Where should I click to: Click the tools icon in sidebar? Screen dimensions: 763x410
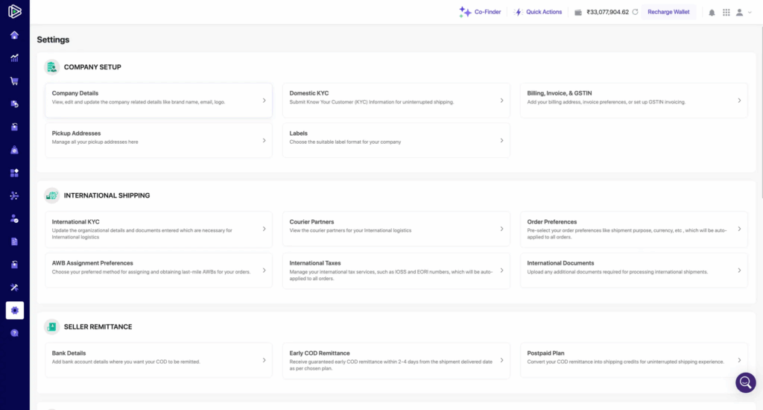click(14, 287)
